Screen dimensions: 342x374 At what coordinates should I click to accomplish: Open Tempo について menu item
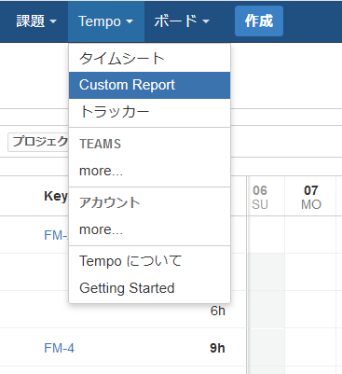[x=149, y=261]
